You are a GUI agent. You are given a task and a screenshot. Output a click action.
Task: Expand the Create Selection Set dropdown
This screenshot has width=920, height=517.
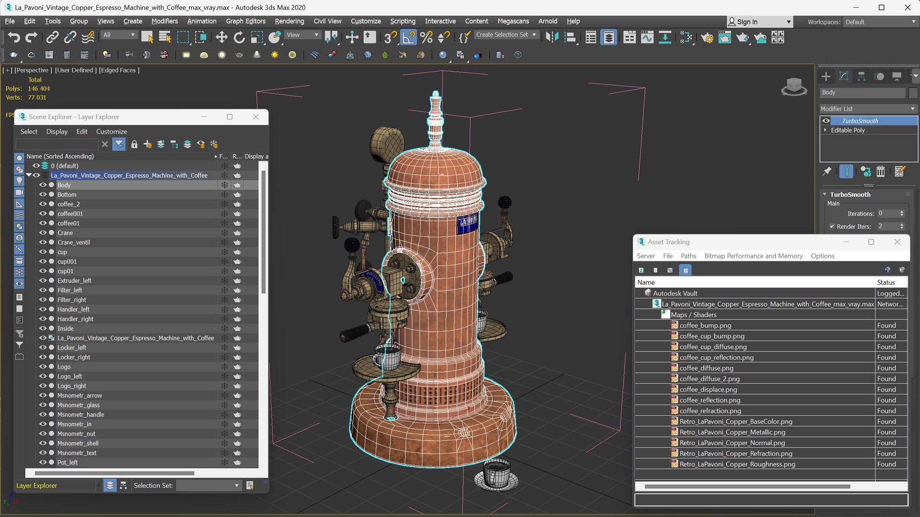(534, 34)
